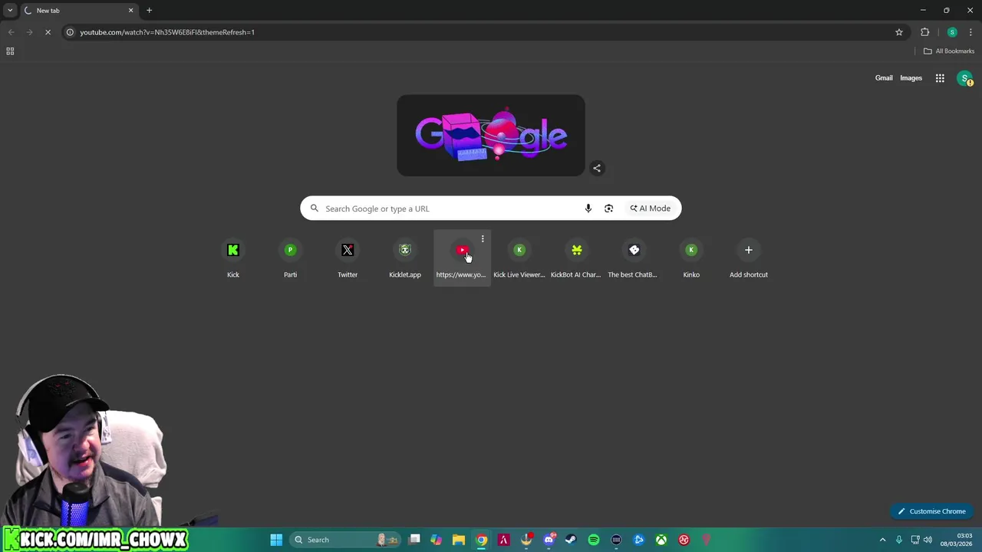Open Chrome three-dot menu
982x552 pixels.
(970, 32)
